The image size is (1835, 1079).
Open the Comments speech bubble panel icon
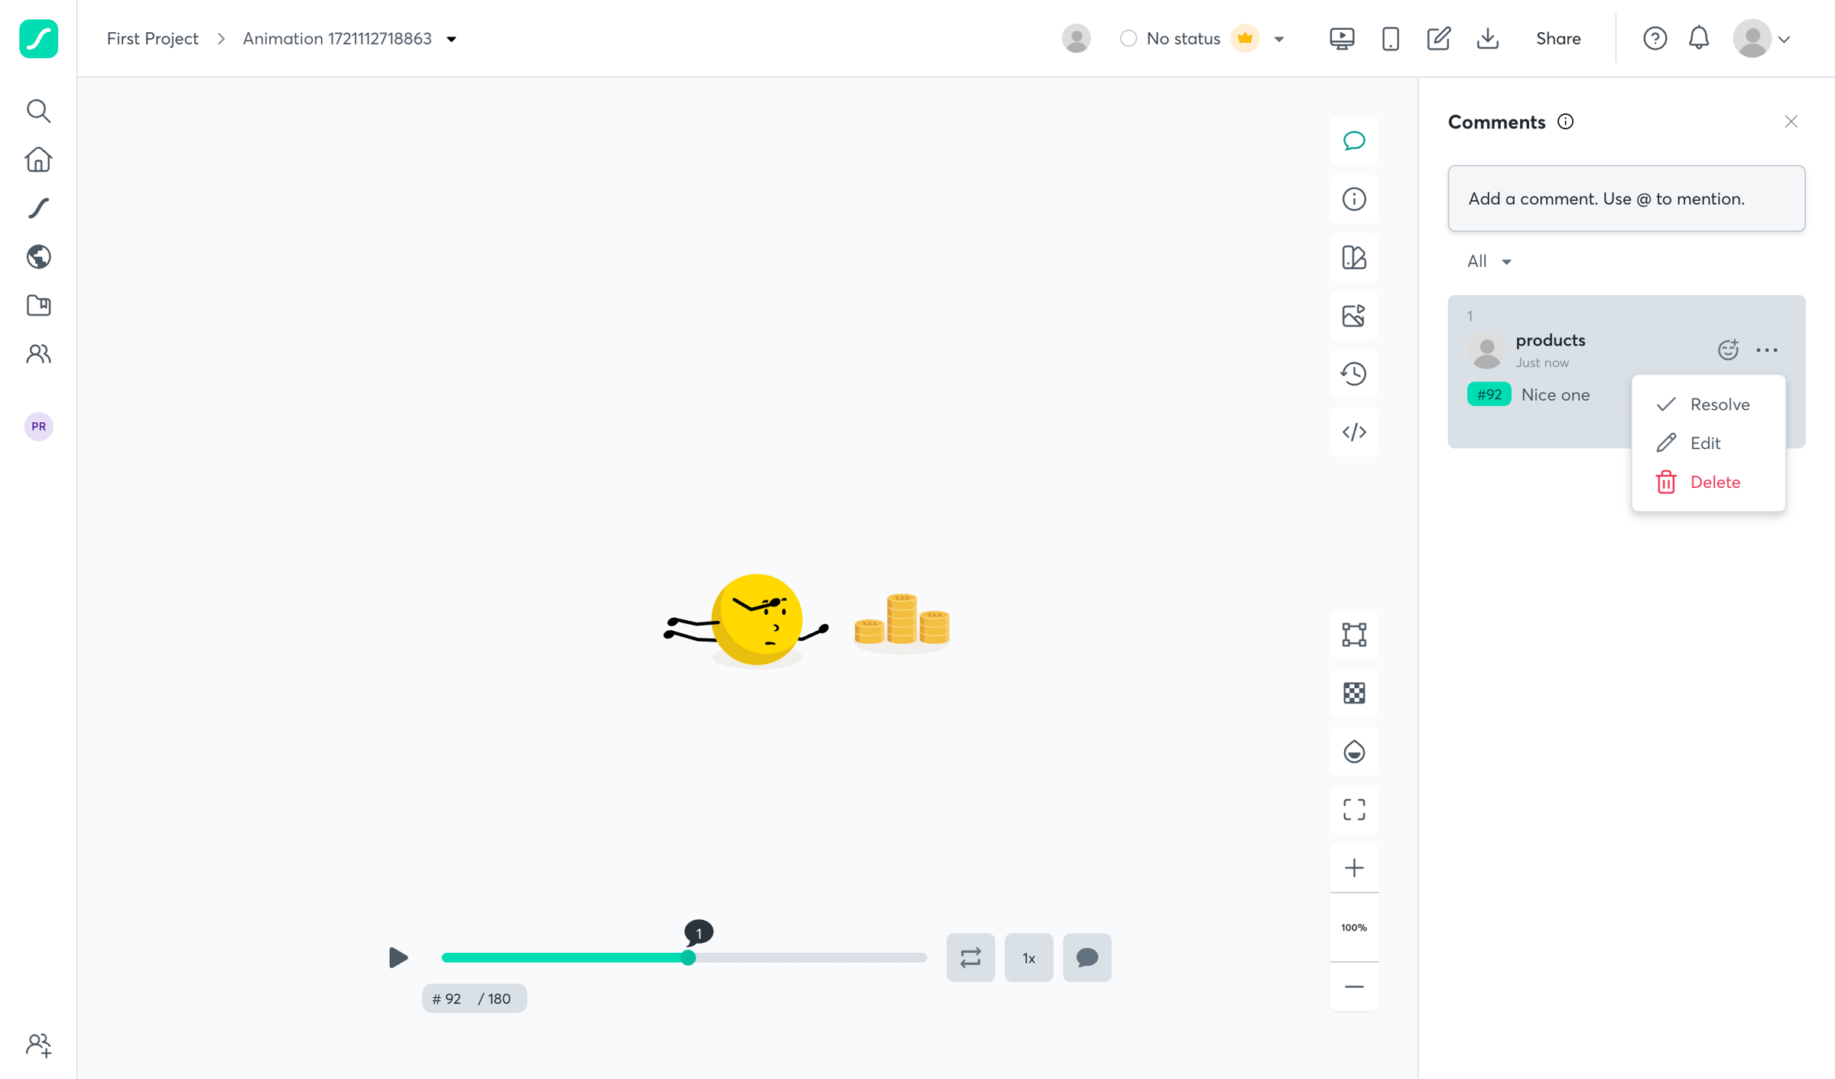1354,141
